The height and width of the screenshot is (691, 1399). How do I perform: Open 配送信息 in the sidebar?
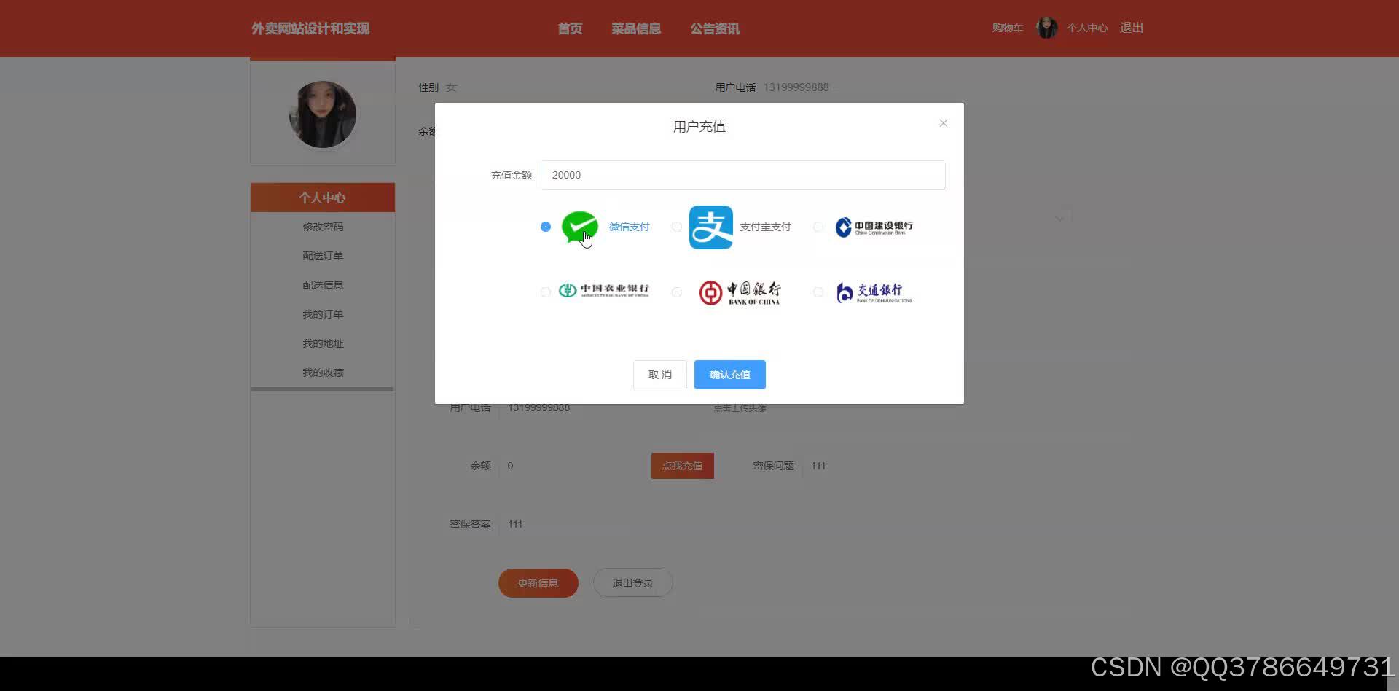[x=323, y=285]
